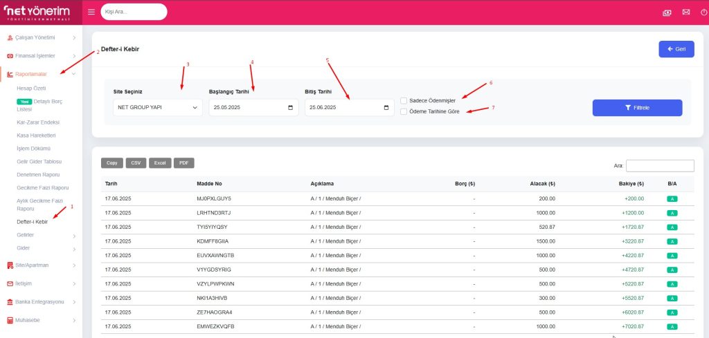Export the table as PDF
This screenshot has width=709, height=338.
pos(183,163)
